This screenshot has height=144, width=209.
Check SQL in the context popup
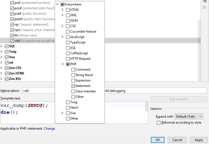pos(68,48)
